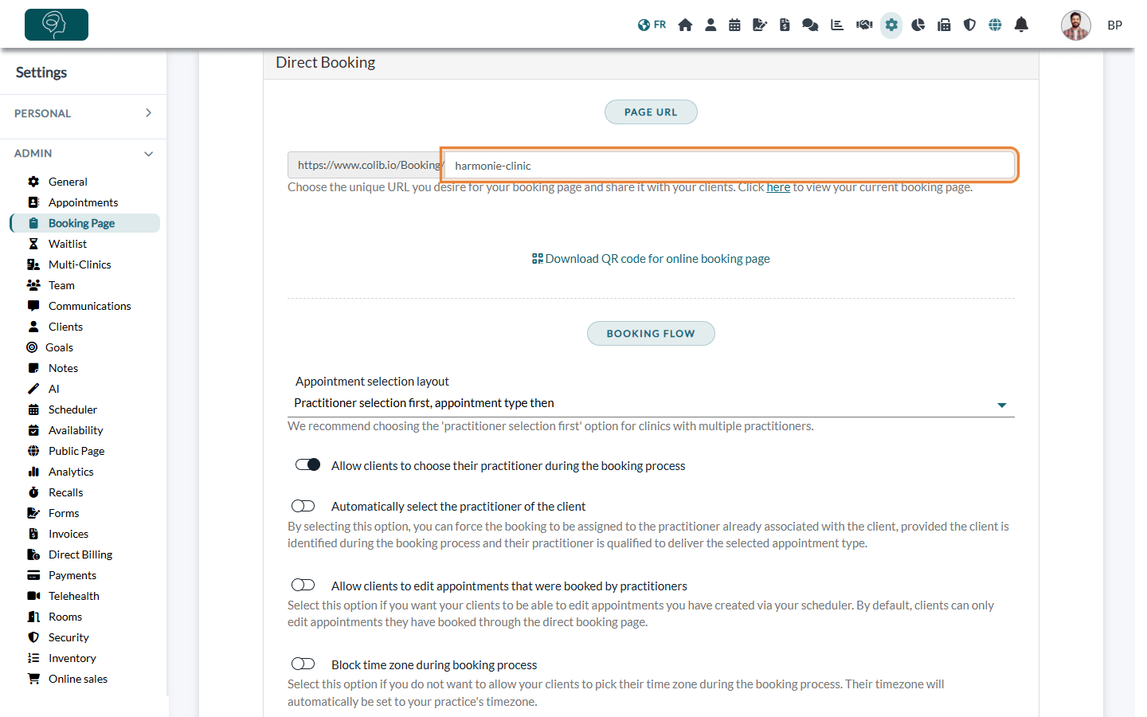Toggle block time zone during booking

(x=303, y=664)
